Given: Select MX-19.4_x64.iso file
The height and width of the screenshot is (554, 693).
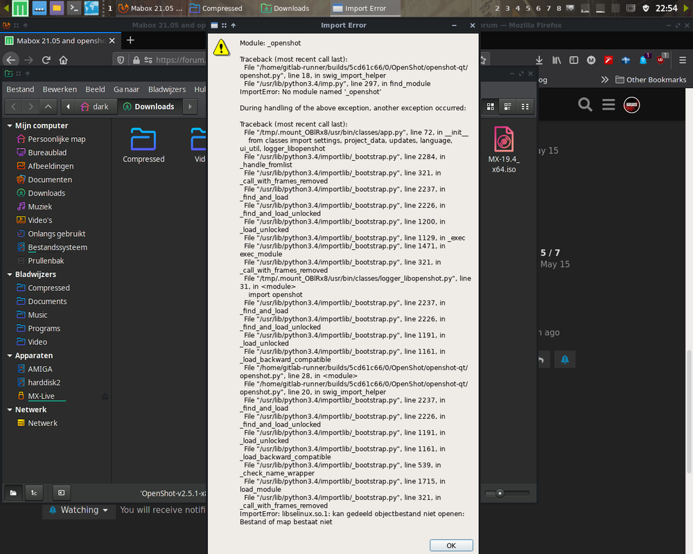Looking at the screenshot, I should 504,150.
